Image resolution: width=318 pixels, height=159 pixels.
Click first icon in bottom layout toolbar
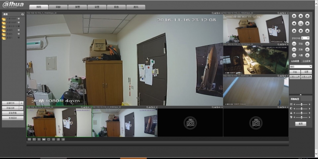pyautogui.click(x=29, y=139)
